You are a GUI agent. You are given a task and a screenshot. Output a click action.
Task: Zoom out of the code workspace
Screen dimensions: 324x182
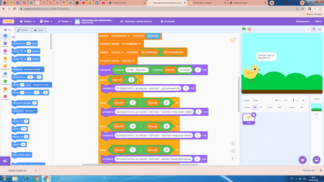[233, 151]
